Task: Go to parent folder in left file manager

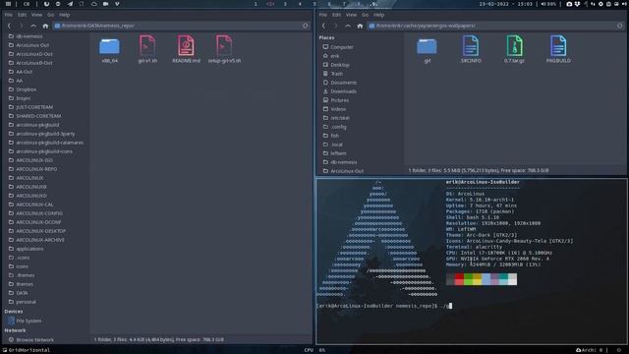Action: 33,26
